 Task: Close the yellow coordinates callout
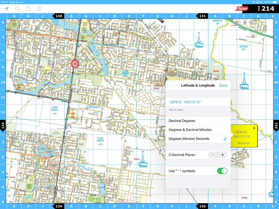coord(254,128)
